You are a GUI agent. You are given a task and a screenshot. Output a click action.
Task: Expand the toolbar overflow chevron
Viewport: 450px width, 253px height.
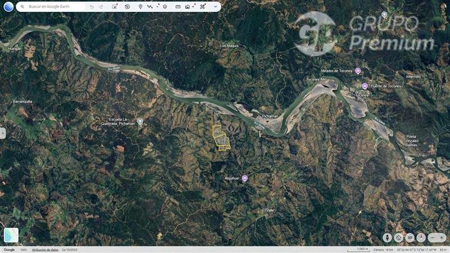click(215, 7)
